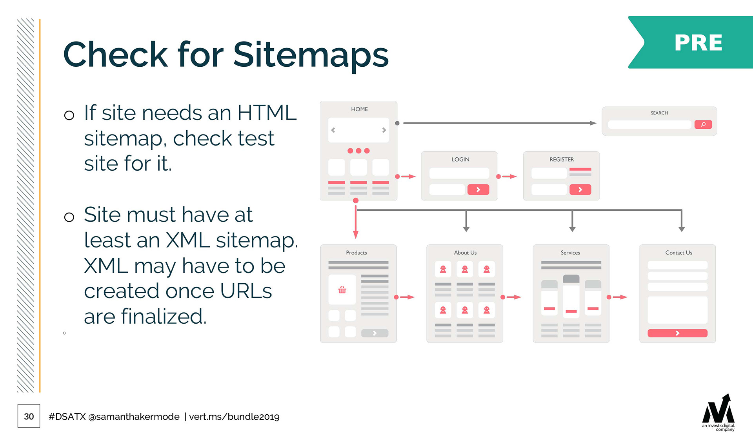Click the Contact Us large message box
The image size is (753, 439).
pos(677,310)
